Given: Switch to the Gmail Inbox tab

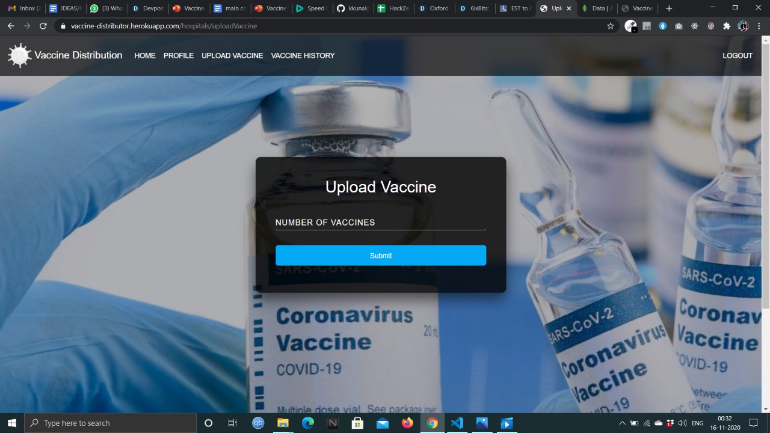Looking at the screenshot, I should point(24,8).
